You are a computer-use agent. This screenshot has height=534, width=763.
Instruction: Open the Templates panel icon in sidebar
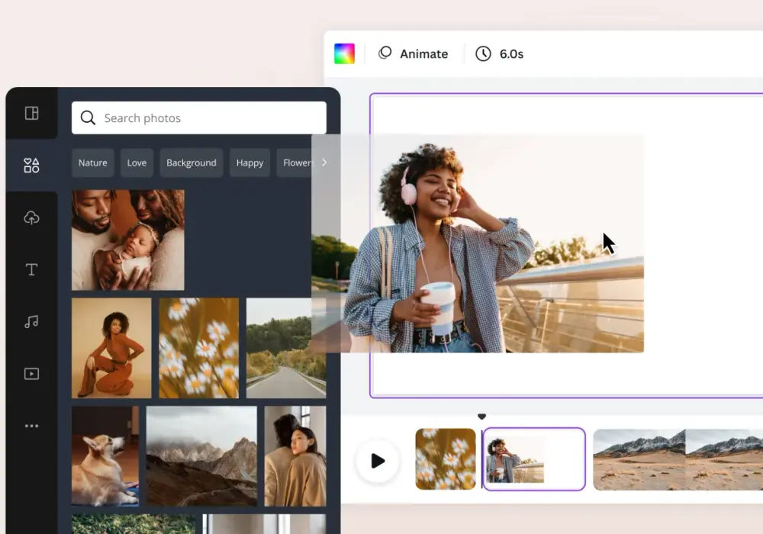click(31, 113)
